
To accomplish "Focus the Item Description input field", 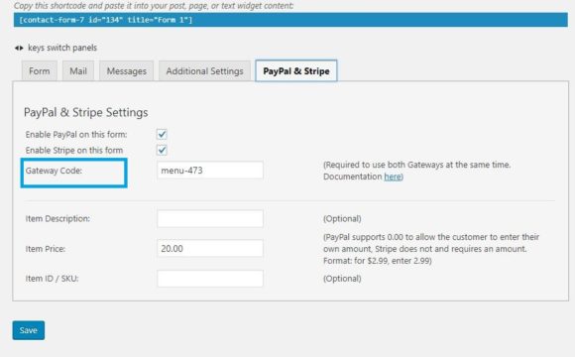I will coord(210,219).
